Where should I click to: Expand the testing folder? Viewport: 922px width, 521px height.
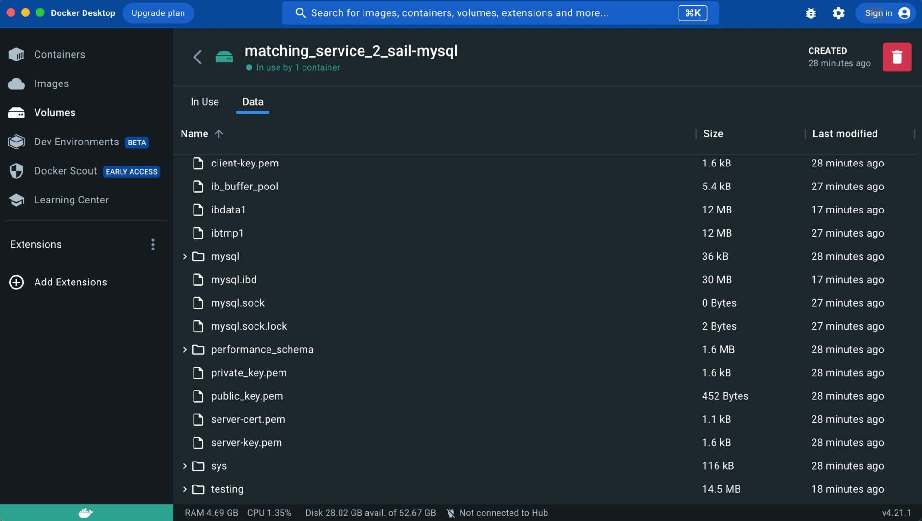click(185, 489)
